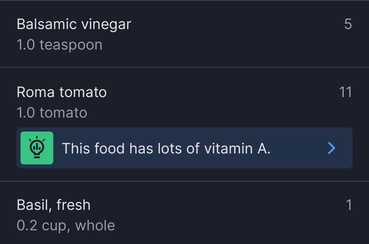Click the word 'vinegar' in first entry
369x244 pixels.
point(106,25)
